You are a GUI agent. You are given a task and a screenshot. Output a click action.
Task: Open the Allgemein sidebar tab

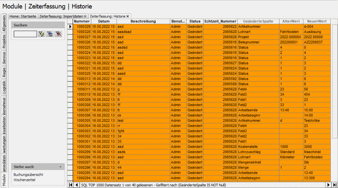tap(4, 24)
